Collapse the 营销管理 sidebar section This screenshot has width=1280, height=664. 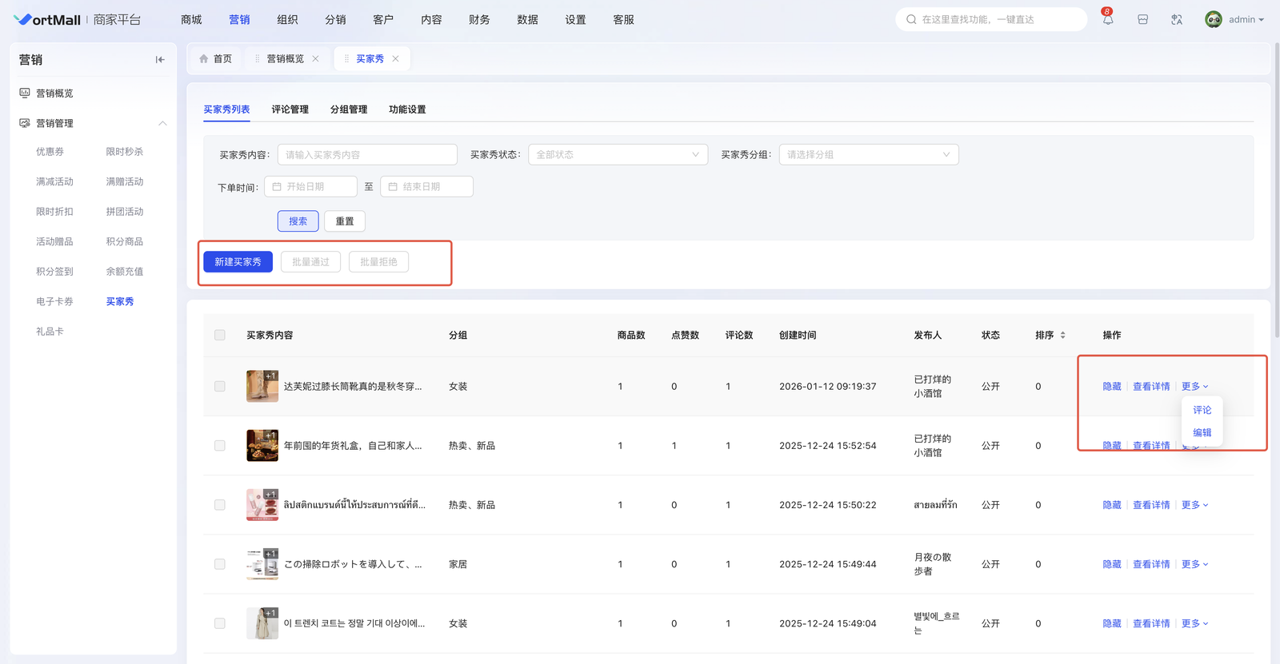[162, 124]
